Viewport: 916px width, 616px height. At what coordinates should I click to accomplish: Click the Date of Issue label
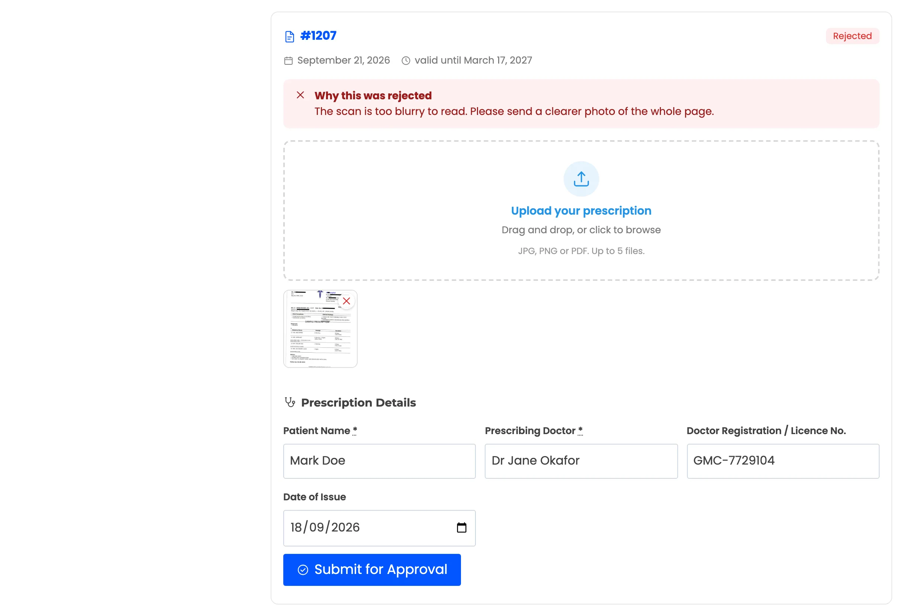tap(315, 497)
